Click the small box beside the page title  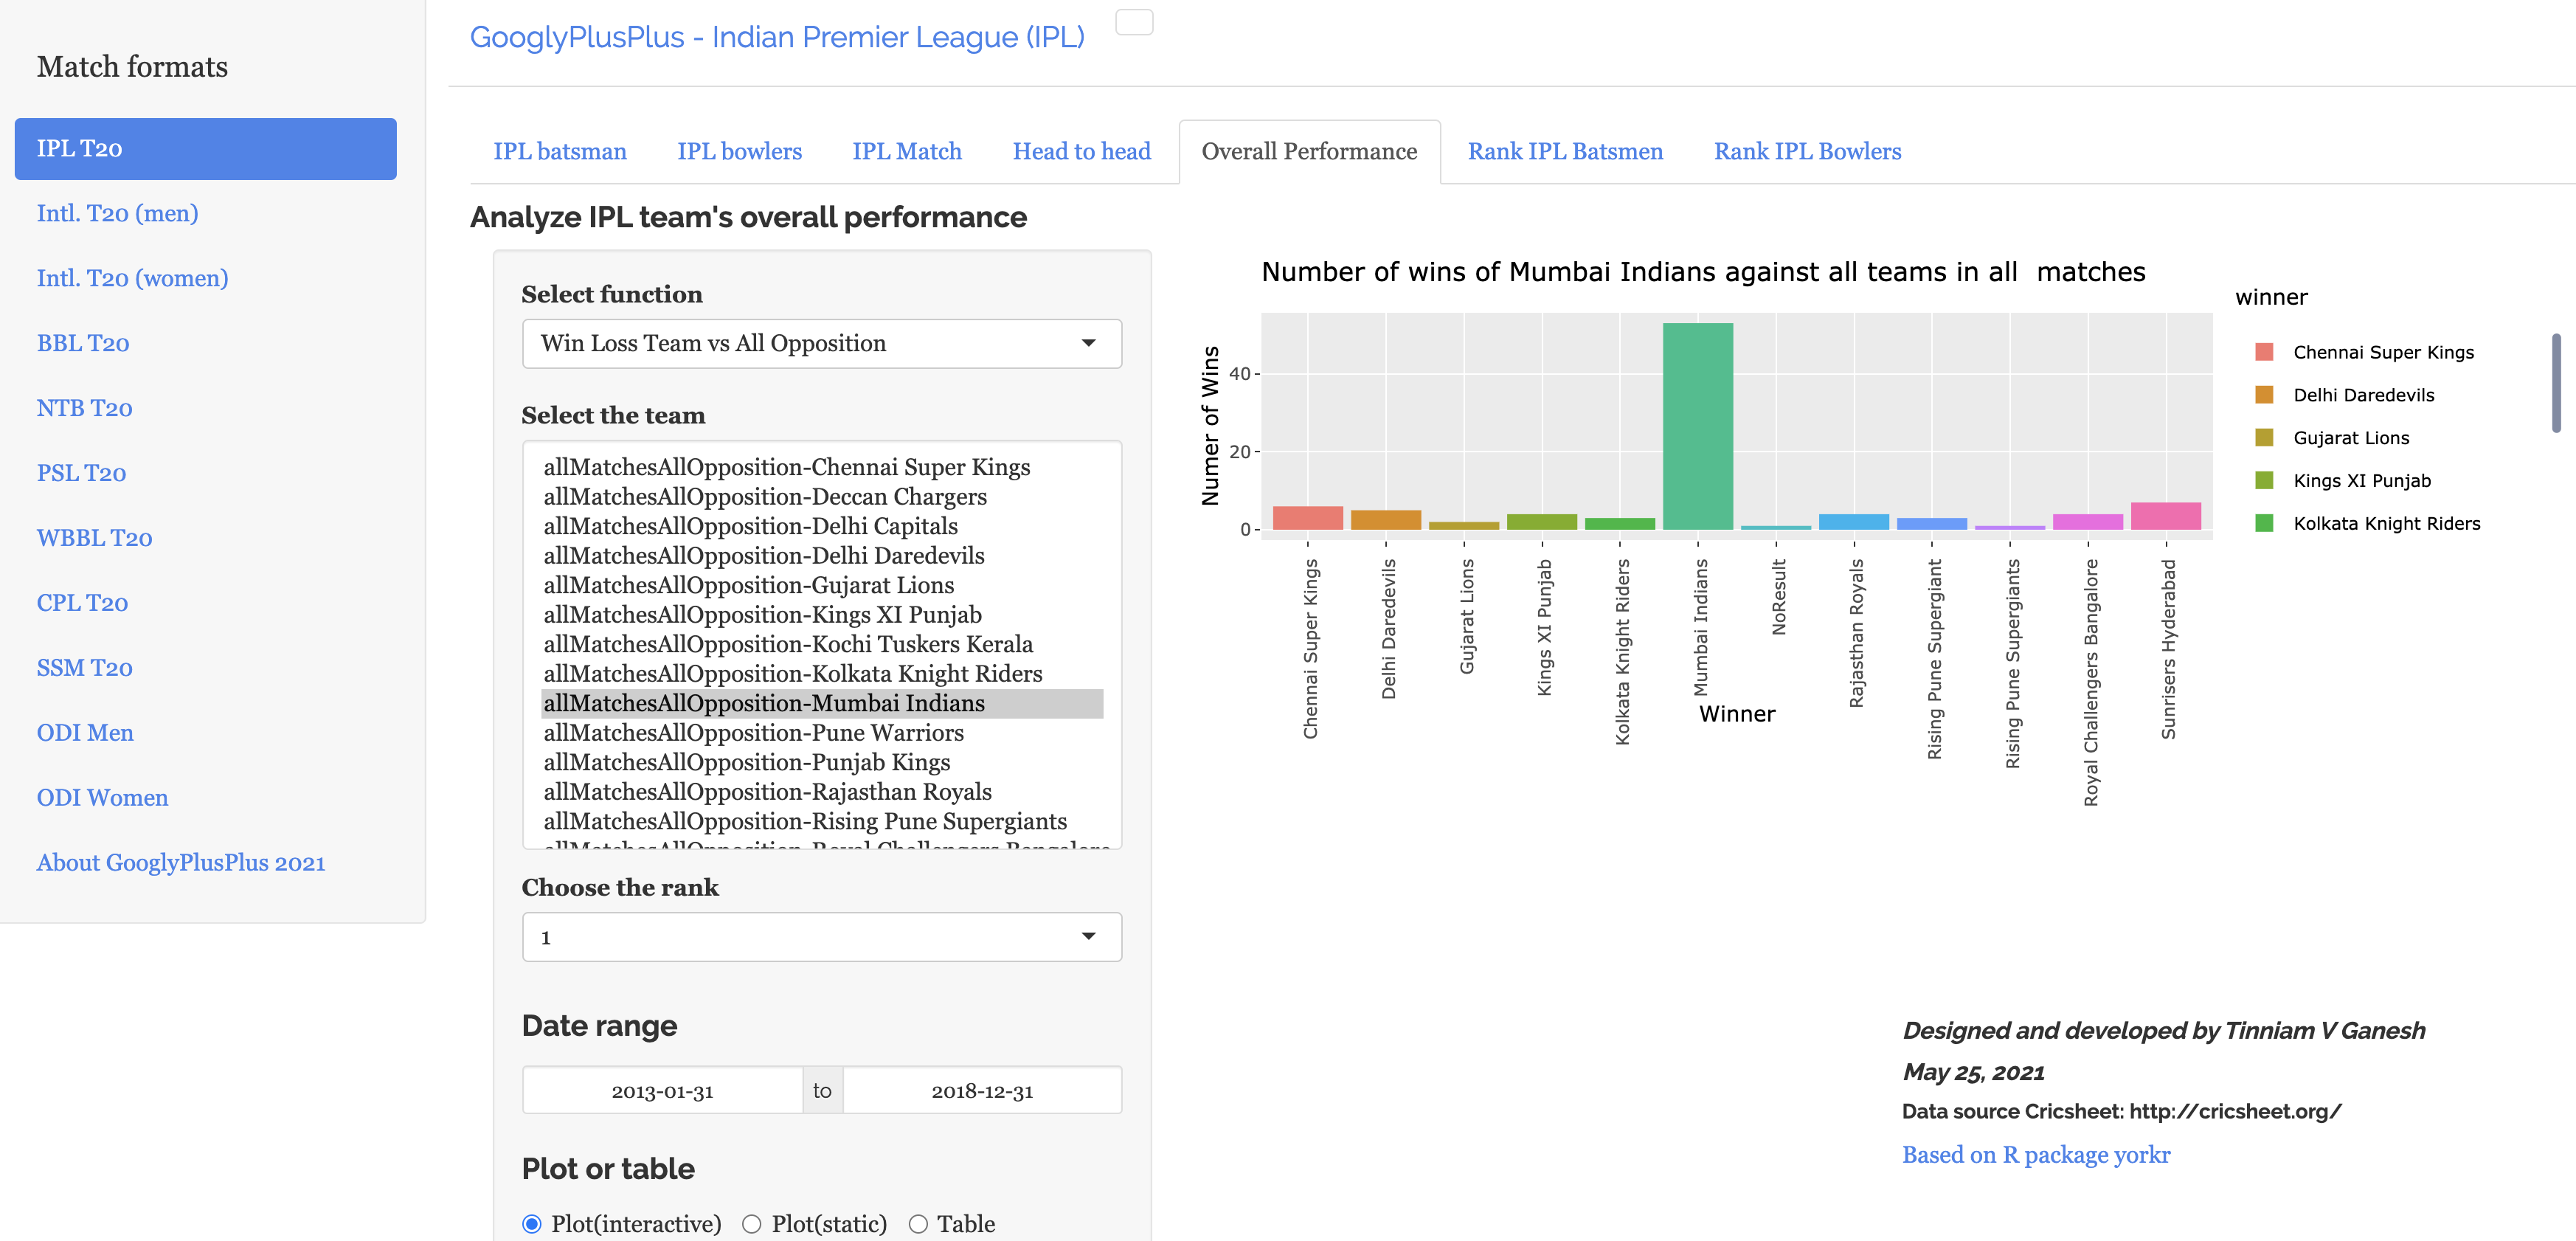point(1134,22)
